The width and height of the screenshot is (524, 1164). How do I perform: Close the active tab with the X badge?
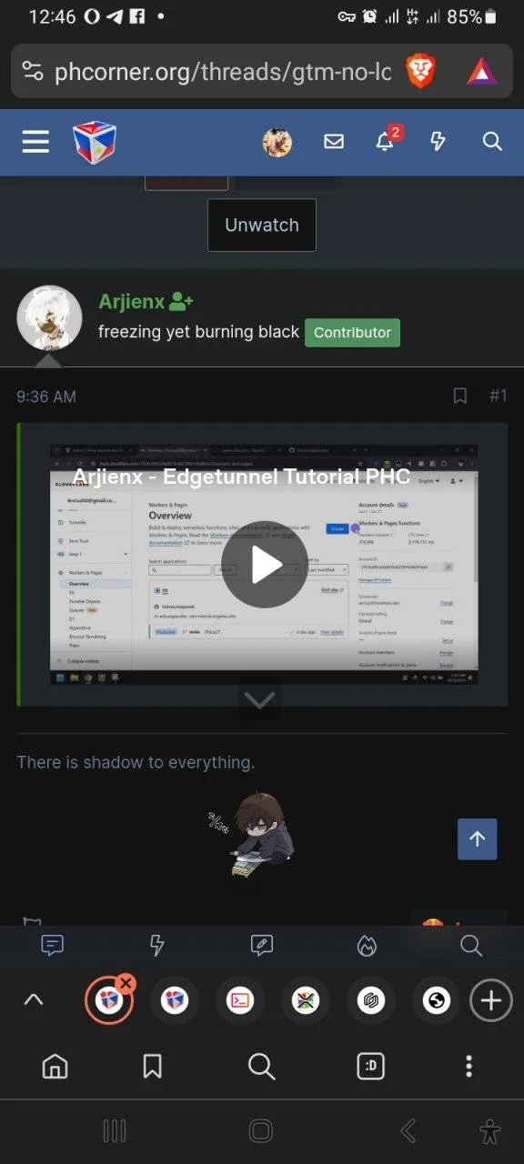coord(126,983)
